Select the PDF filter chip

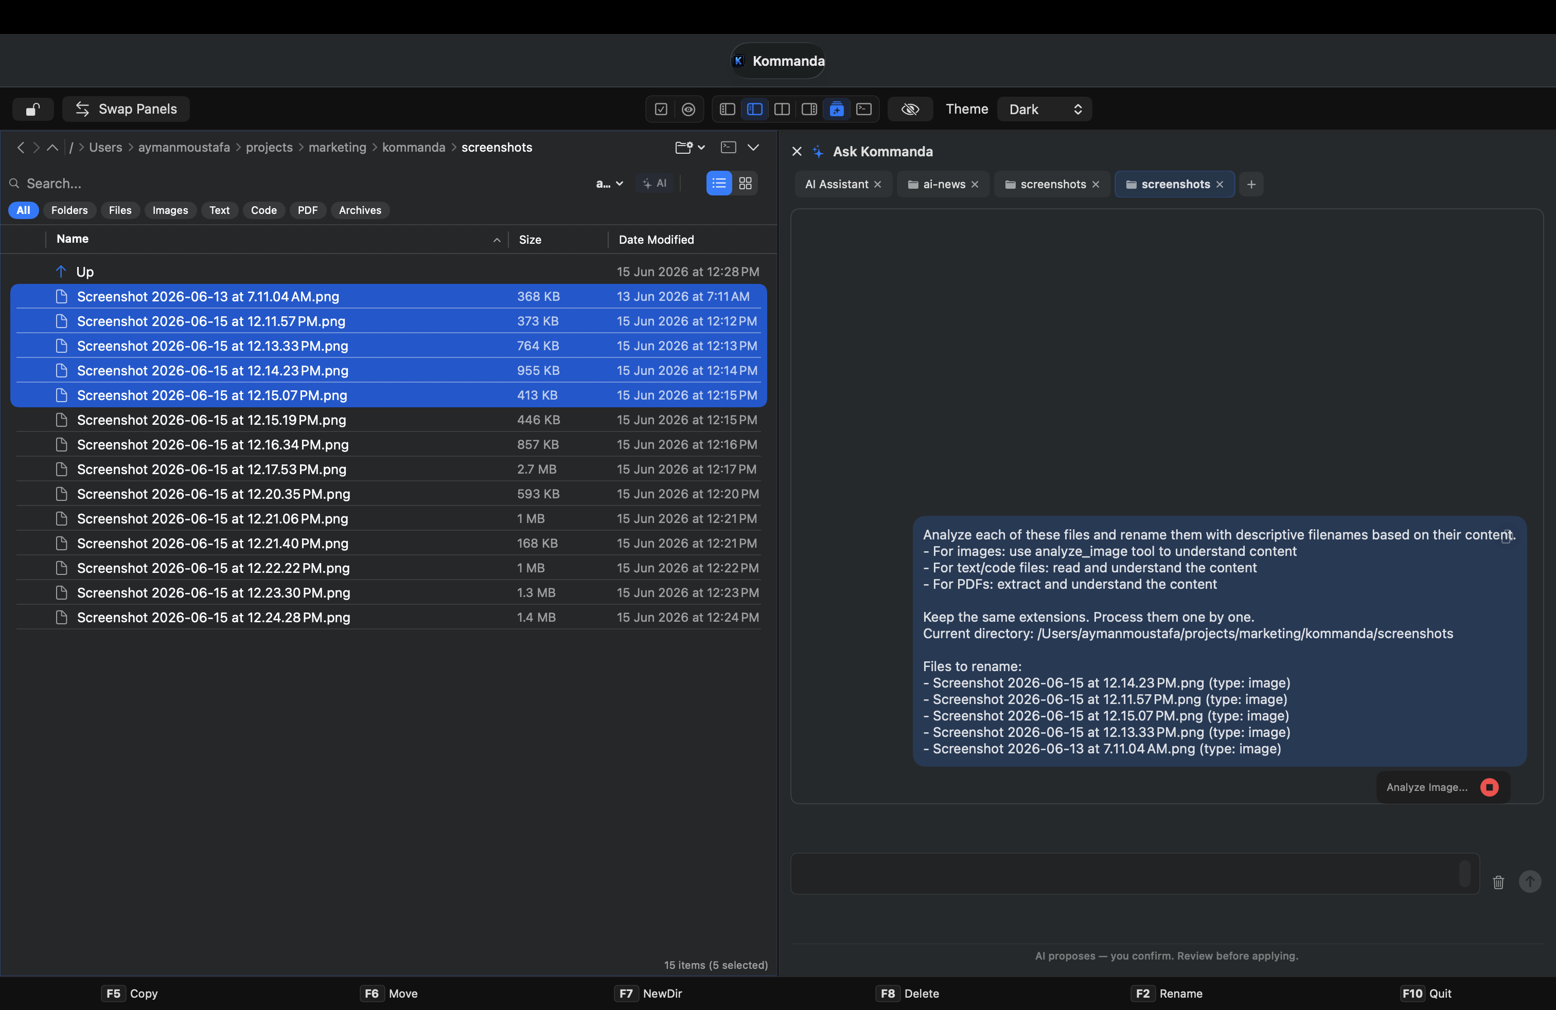coord(307,210)
